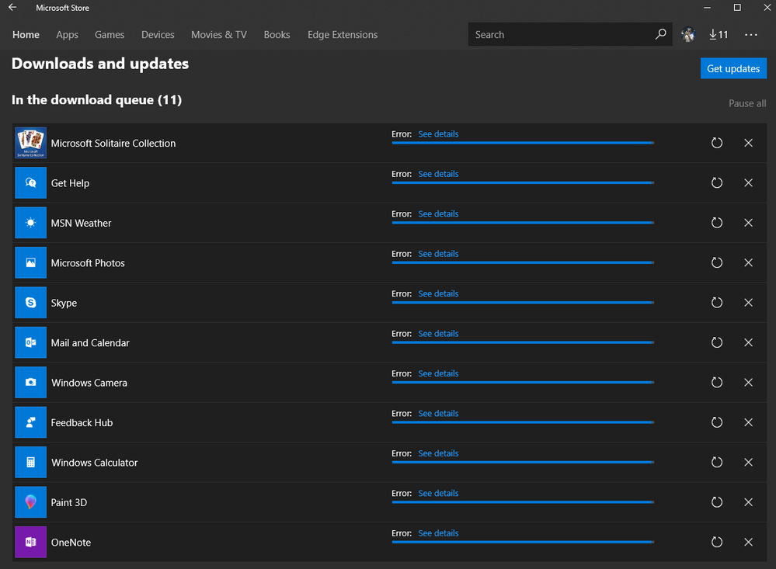This screenshot has width=776, height=569.
Task: Open the Windows Camera app tile
Action: pos(31,383)
